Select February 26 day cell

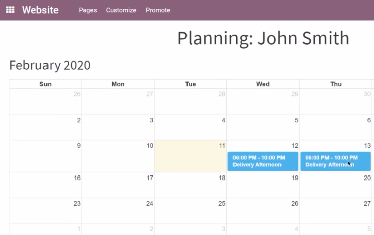pyautogui.click(x=263, y=211)
